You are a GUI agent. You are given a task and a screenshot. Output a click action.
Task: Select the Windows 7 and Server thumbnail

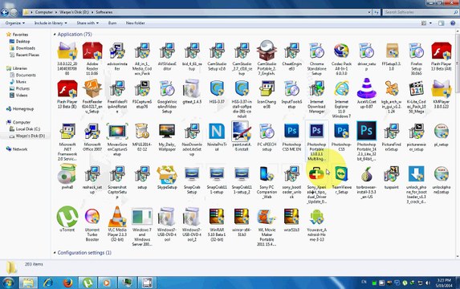coord(142,217)
